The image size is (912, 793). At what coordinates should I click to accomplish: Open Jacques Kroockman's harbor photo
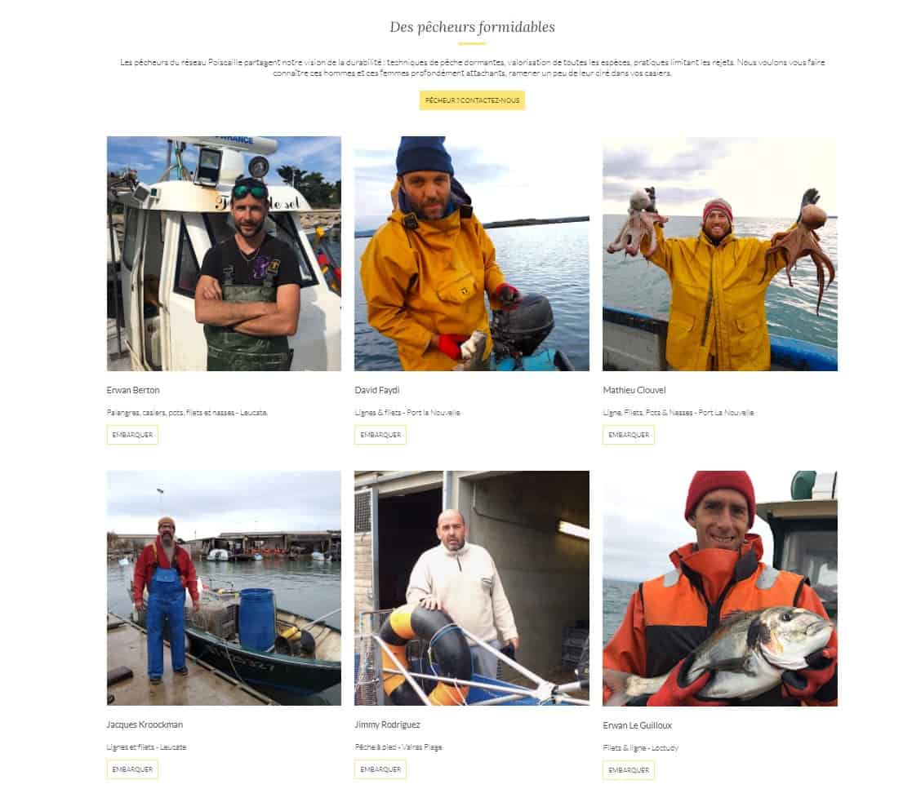[224, 587]
